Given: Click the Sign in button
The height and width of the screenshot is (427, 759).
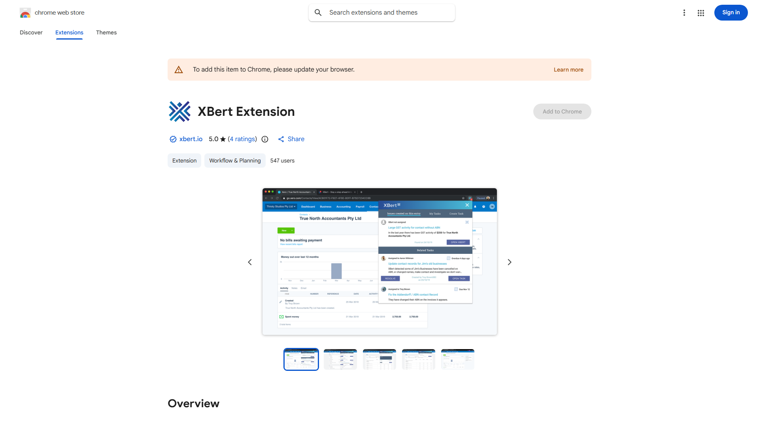Looking at the screenshot, I should coord(731,13).
